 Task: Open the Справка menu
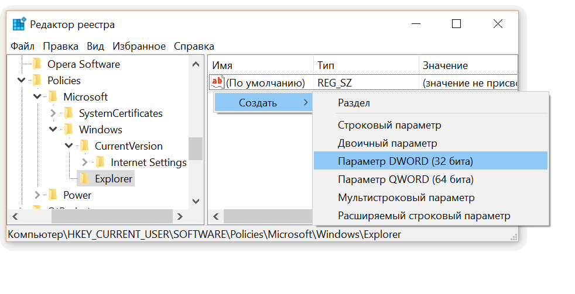click(194, 46)
